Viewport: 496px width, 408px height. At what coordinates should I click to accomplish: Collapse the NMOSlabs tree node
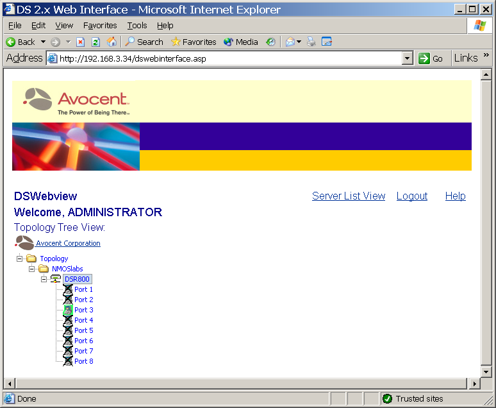pos(31,269)
